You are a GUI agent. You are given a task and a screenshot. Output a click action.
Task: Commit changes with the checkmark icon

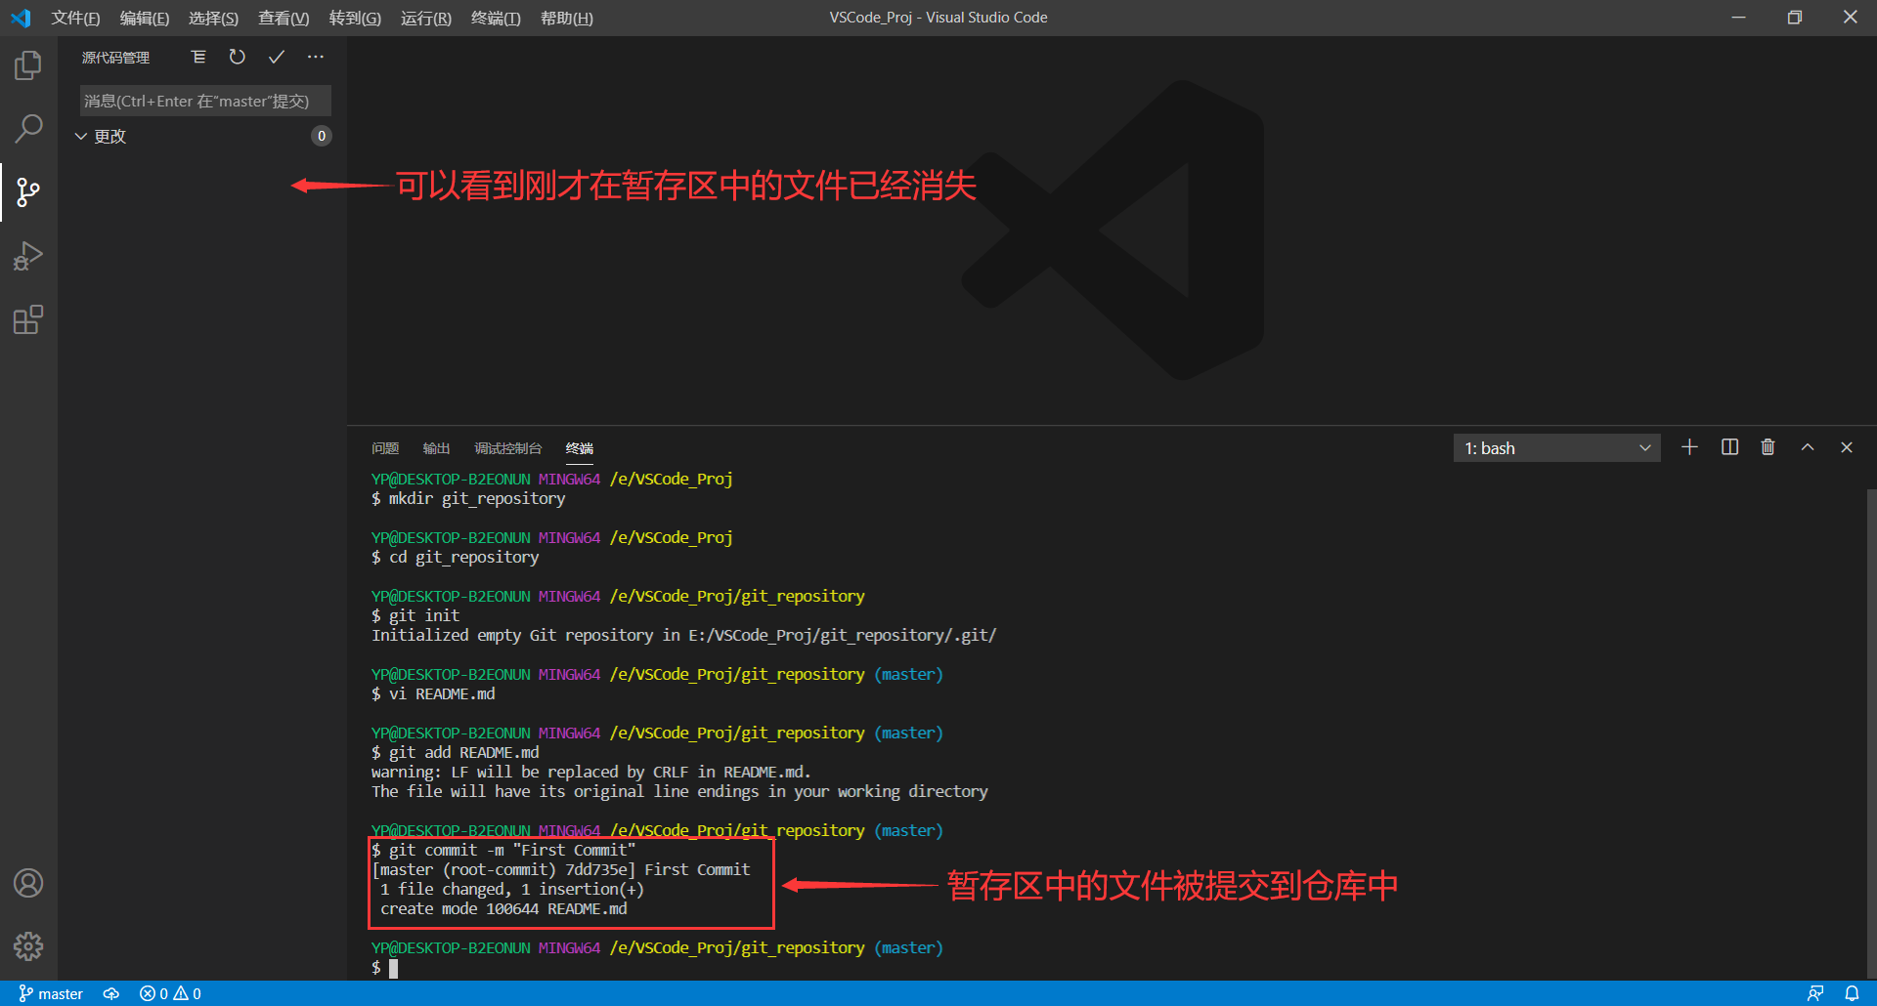[x=277, y=58]
